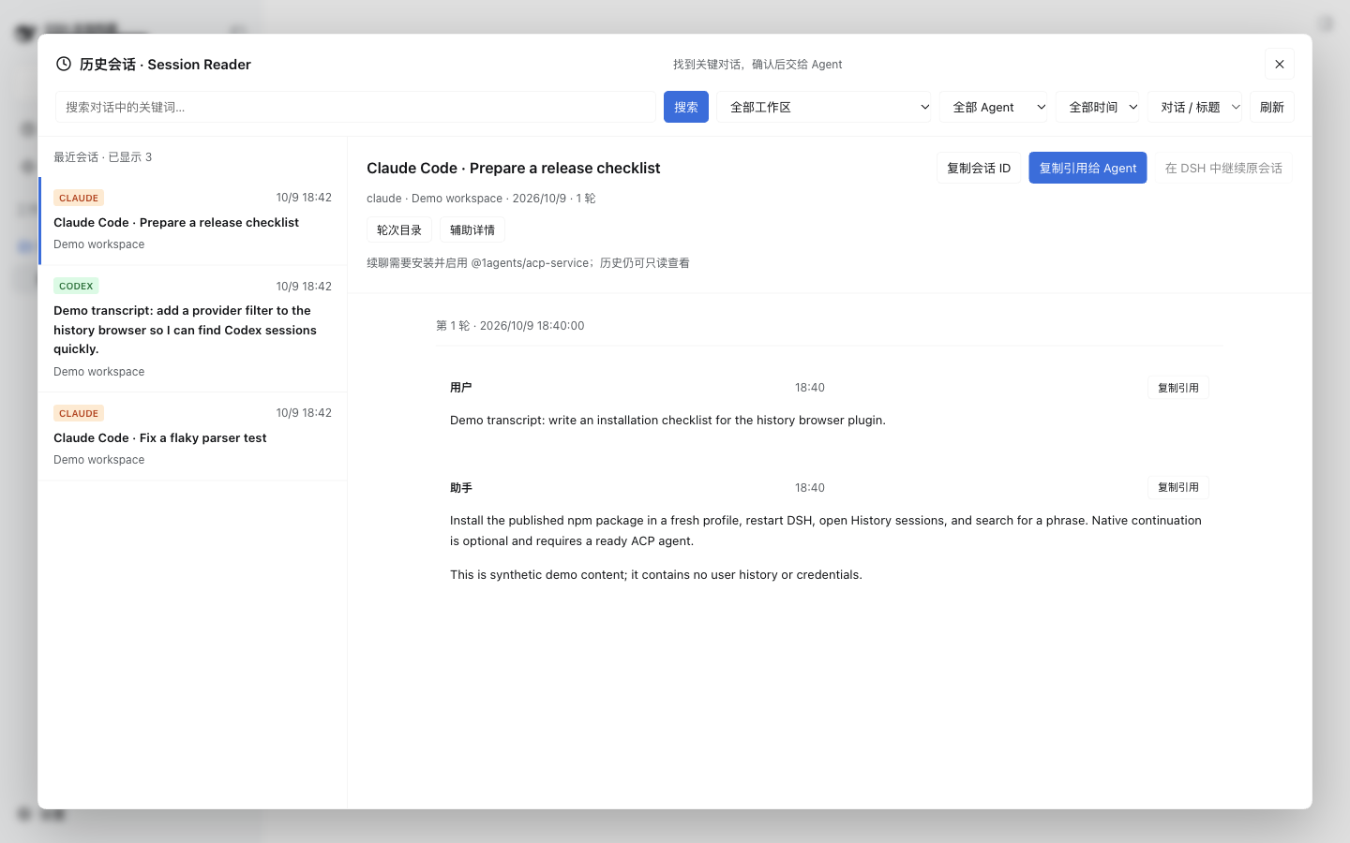Click the blue 搜索 search button
This screenshot has width=1350, height=843.
686,107
